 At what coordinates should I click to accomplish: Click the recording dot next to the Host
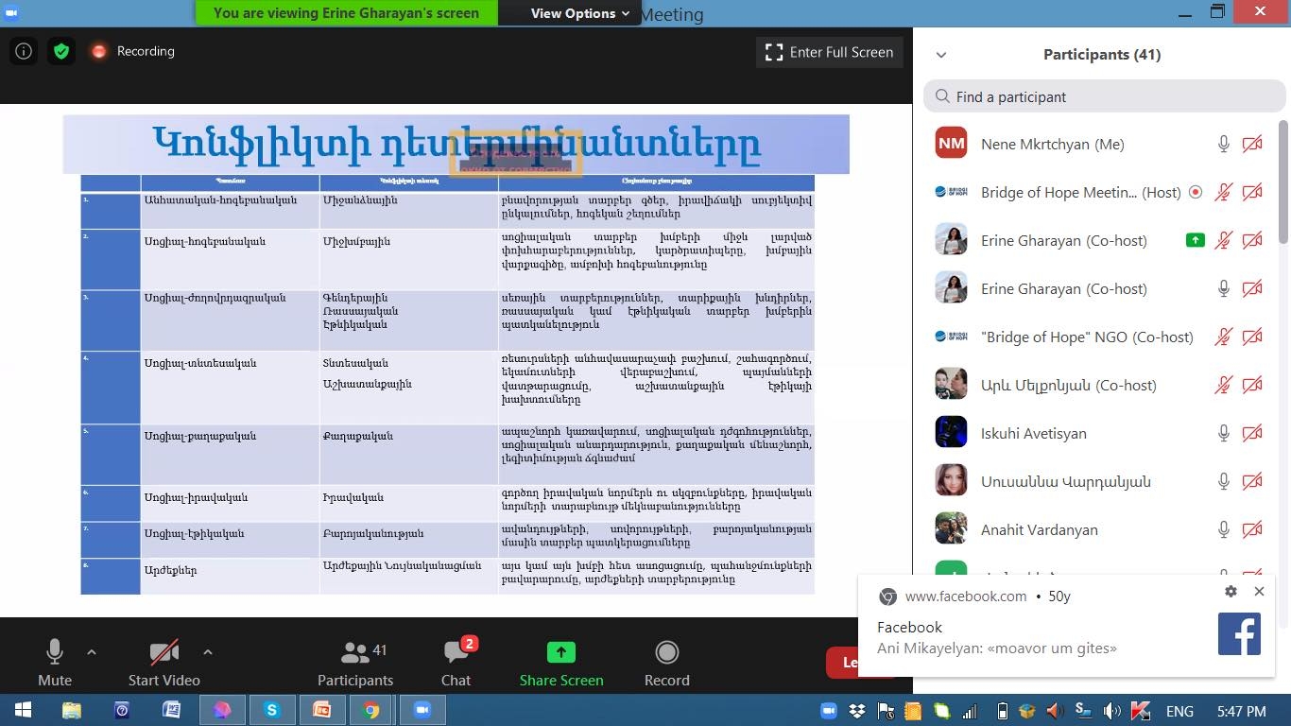click(1196, 192)
